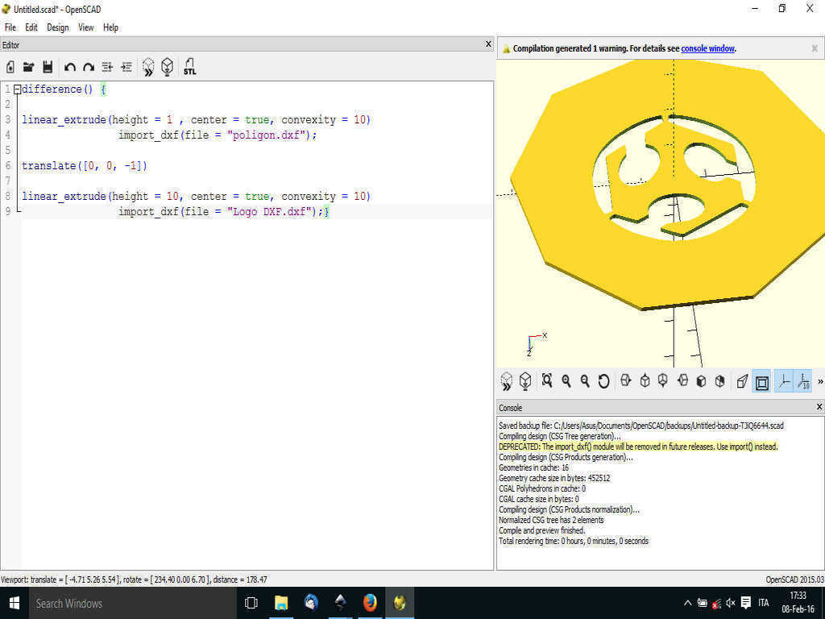Image resolution: width=825 pixels, height=619 pixels.
Task: Enable perspective projection
Action: click(x=742, y=381)
